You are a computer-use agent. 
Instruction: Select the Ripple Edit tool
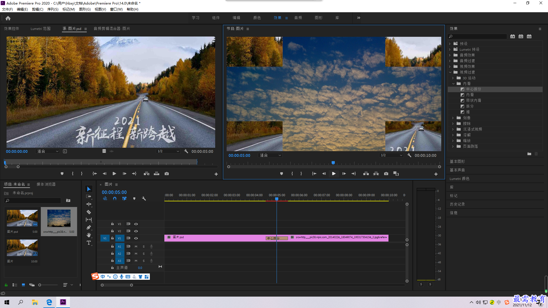tap(89, 204)
